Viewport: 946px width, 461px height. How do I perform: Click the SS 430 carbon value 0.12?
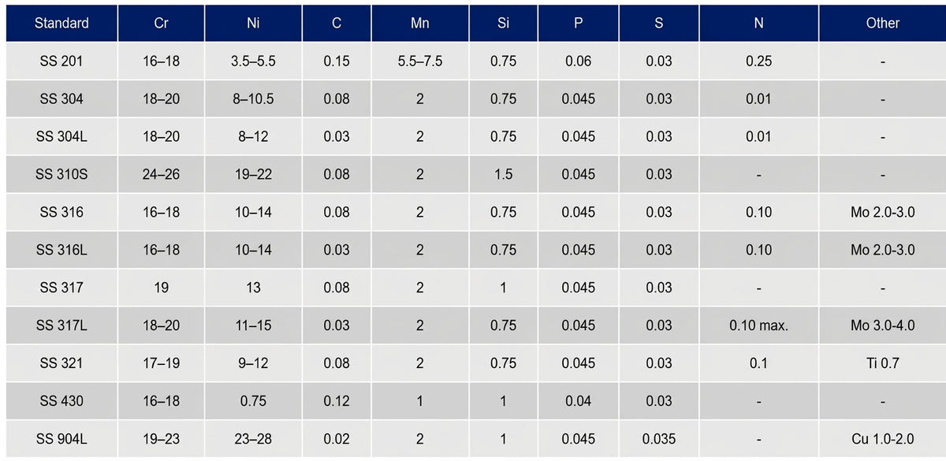(x=337, y=402)
